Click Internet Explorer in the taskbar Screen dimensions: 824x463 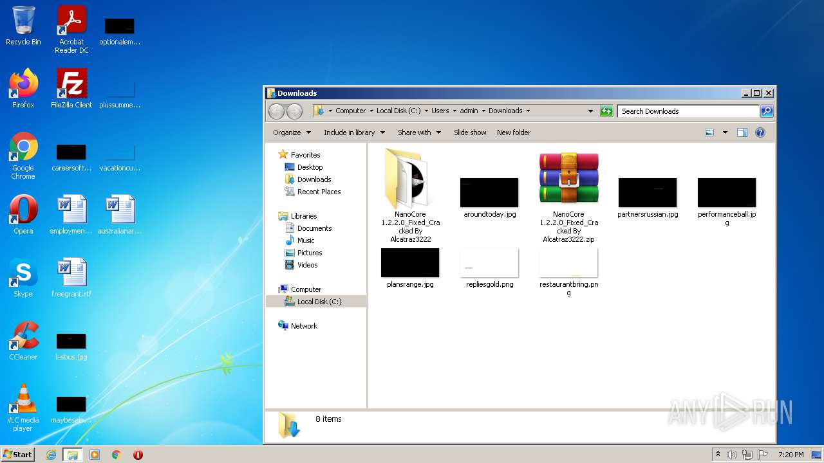(51, 455)
